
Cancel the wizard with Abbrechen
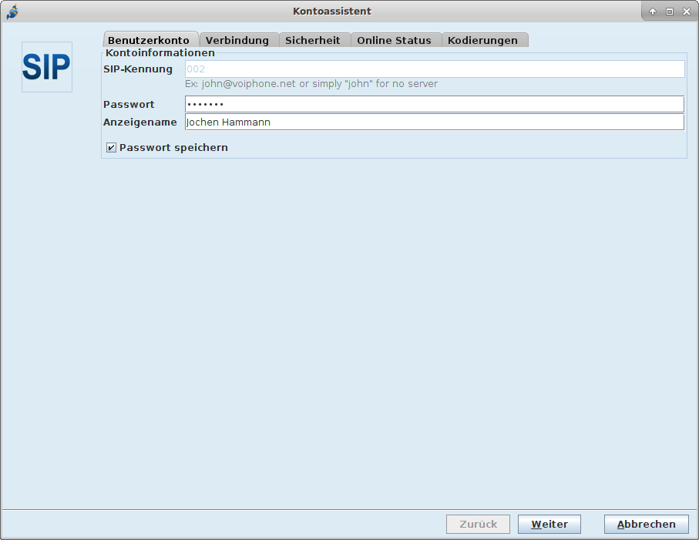click(x=646, y=525)
